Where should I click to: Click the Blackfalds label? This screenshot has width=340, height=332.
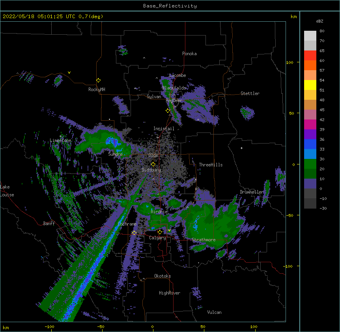[x=174, y=88]
